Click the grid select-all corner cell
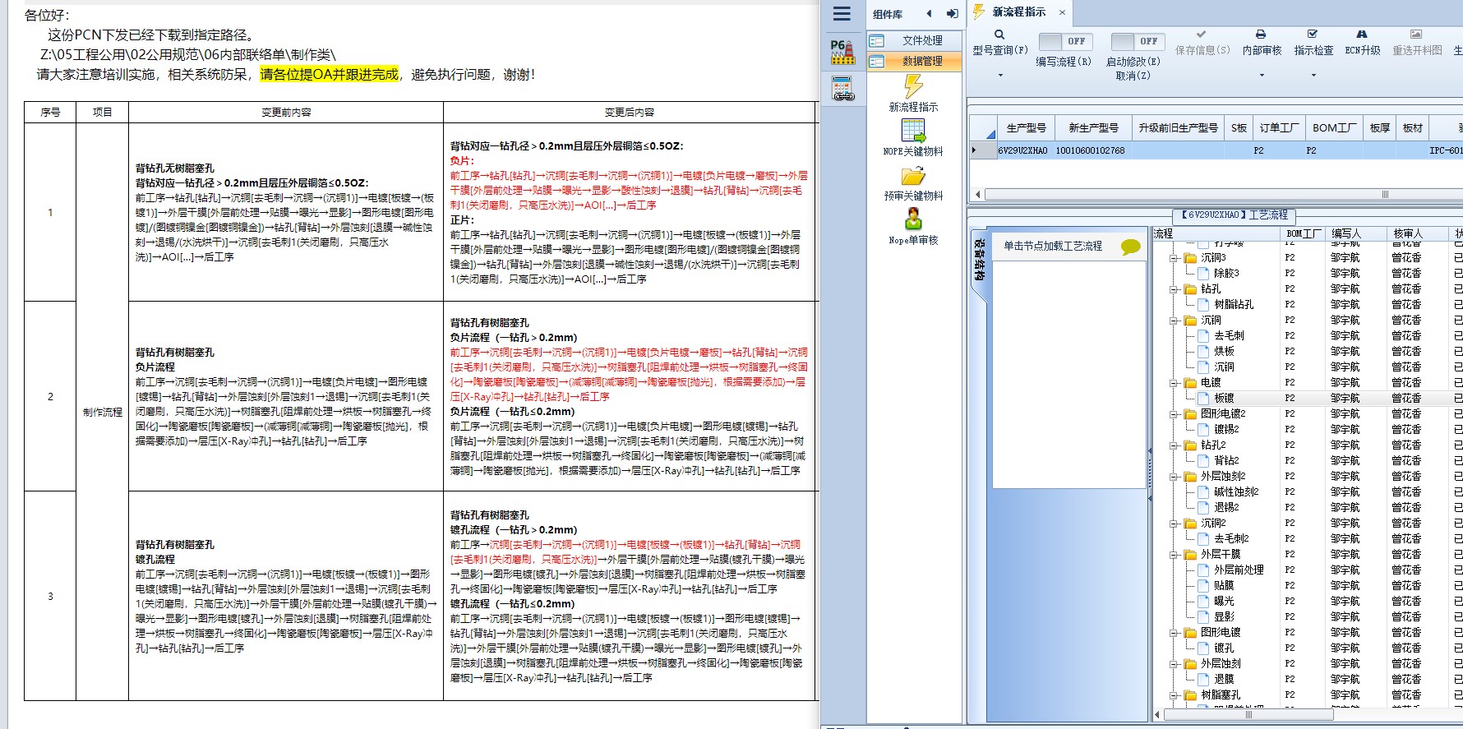Viewport: 1463px width, 729px height. point(982,128)
